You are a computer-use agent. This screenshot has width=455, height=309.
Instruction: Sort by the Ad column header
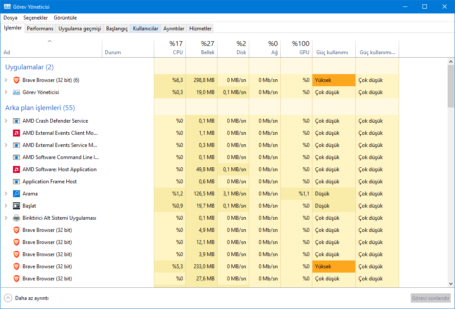(52, 48)
